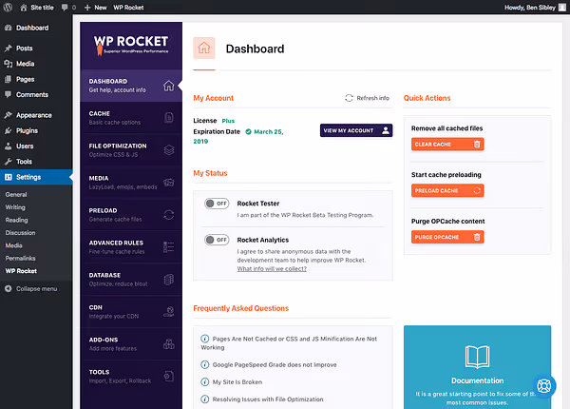570x409 pixels.
Task: Toggle Rocket Tester switch
Action: (x=217, y=204)
